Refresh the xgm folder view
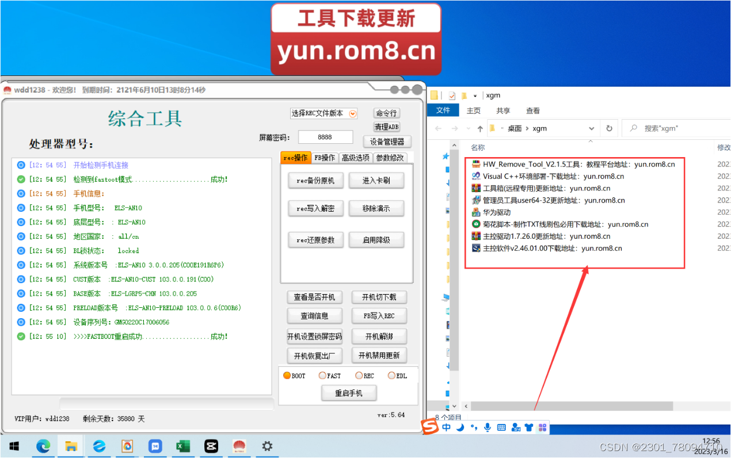This screenshot has height=458, width=731. click(609, 128)
